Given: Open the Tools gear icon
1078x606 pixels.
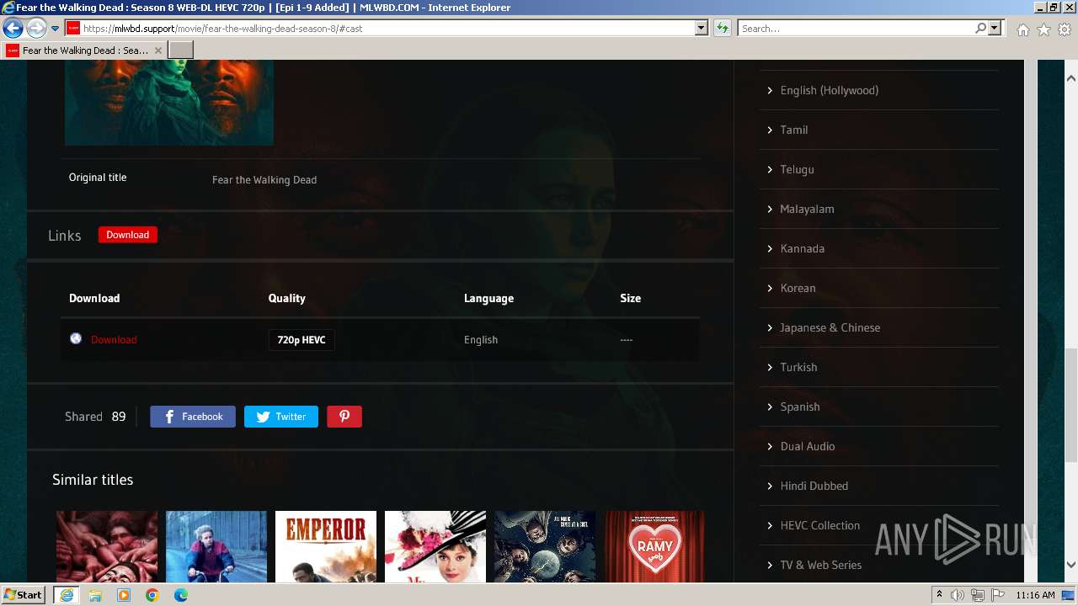Looking at the screenshot, I should (x=1065, y=29).
